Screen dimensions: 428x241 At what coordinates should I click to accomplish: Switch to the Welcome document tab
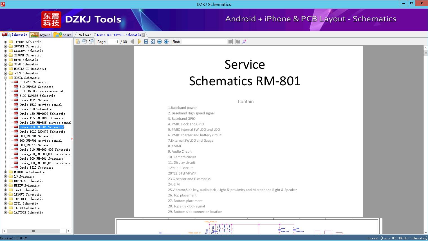(x=85, y=35)
